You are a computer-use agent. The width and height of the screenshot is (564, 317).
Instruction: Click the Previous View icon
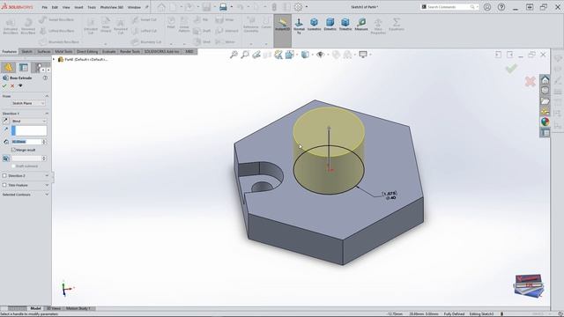coord(256,55)
